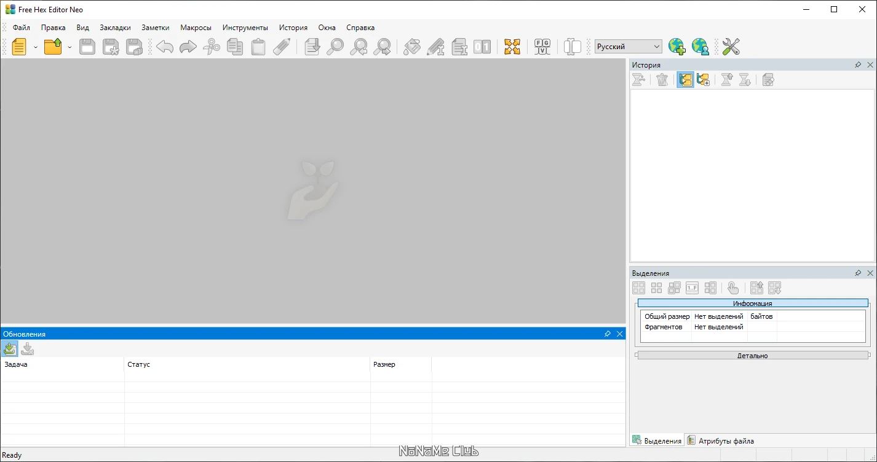Open settings with the wrench-screwdriver icon
Screen dimensions: 877x462
(731, 47)
